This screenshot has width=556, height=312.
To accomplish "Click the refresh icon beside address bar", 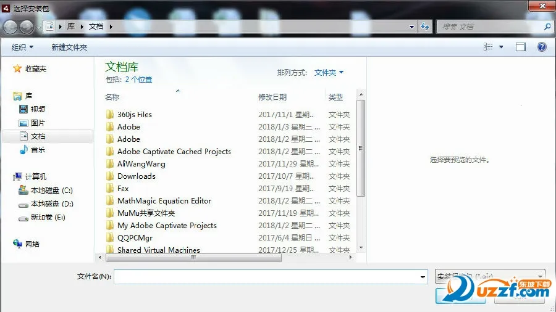I will coord(425,27).
